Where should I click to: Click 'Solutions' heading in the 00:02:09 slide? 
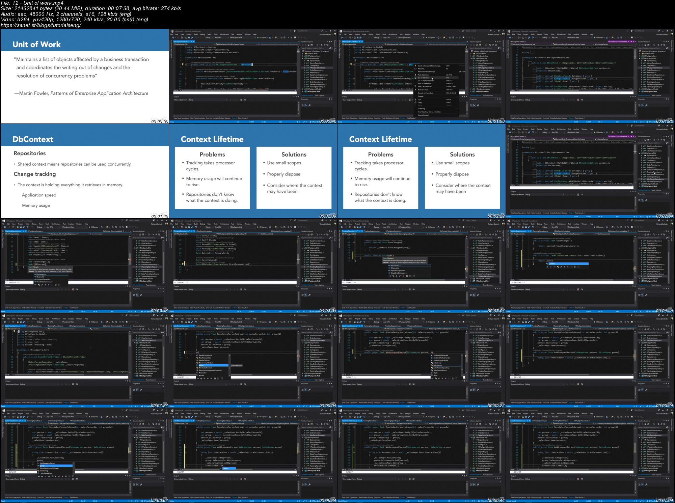(x=294, y=155)
